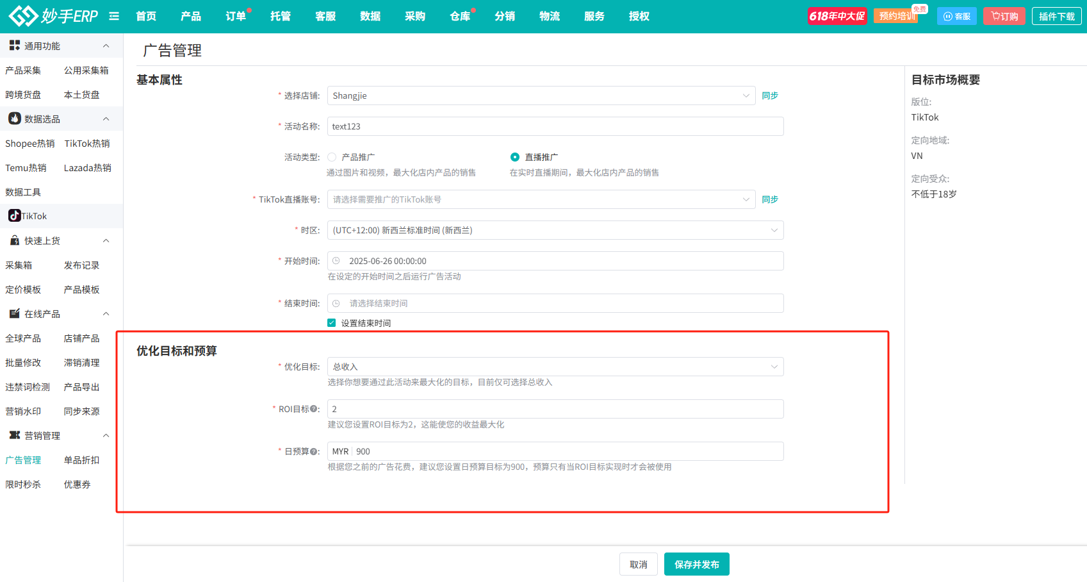Click the TikTok logo icon in sidebar
This screenshot has width=1087, height=582.
14,216
